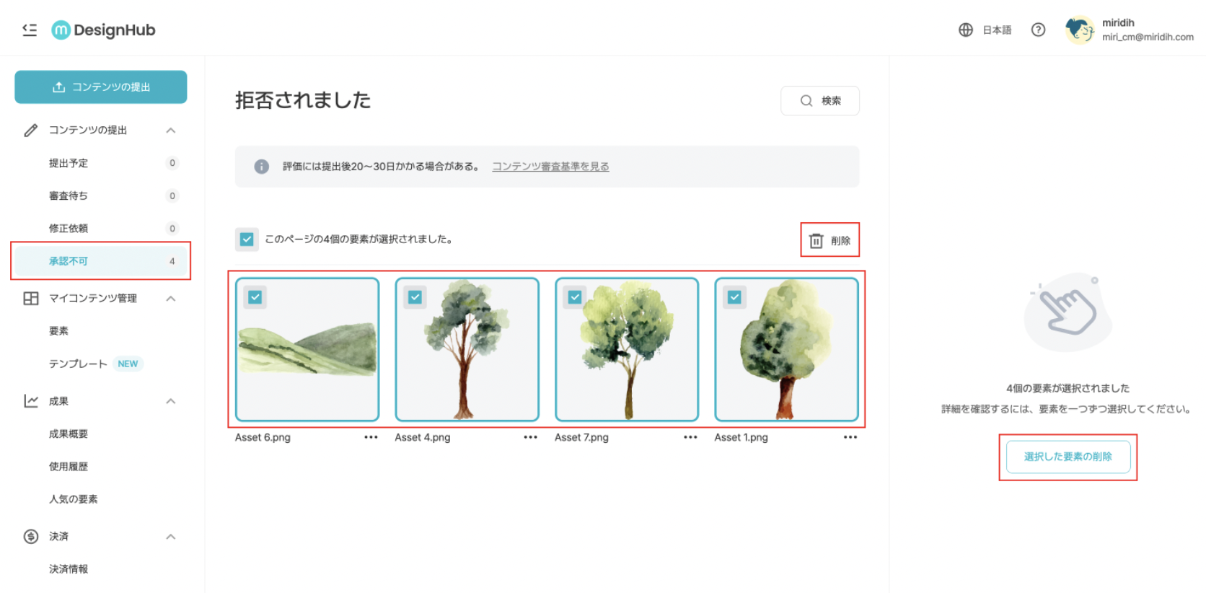Uncheck the select-all checkbox for this page
This screenshot has height=593, width=1206.
tap(247, 240)
